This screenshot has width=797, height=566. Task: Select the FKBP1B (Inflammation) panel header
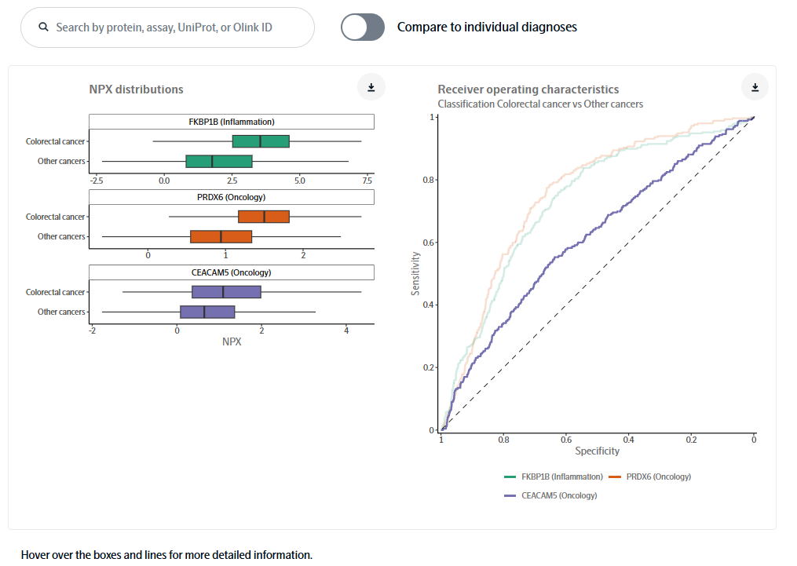231,122
